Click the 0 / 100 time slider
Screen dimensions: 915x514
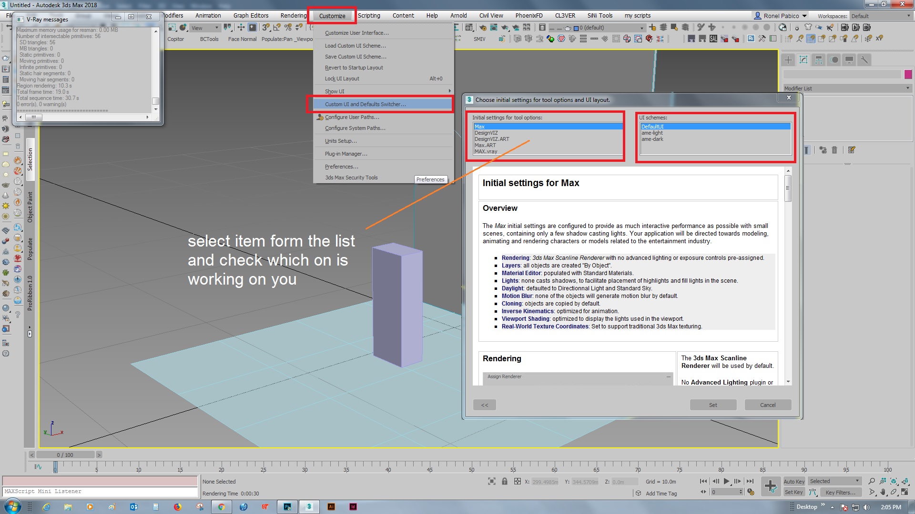(x=65, y=455)
